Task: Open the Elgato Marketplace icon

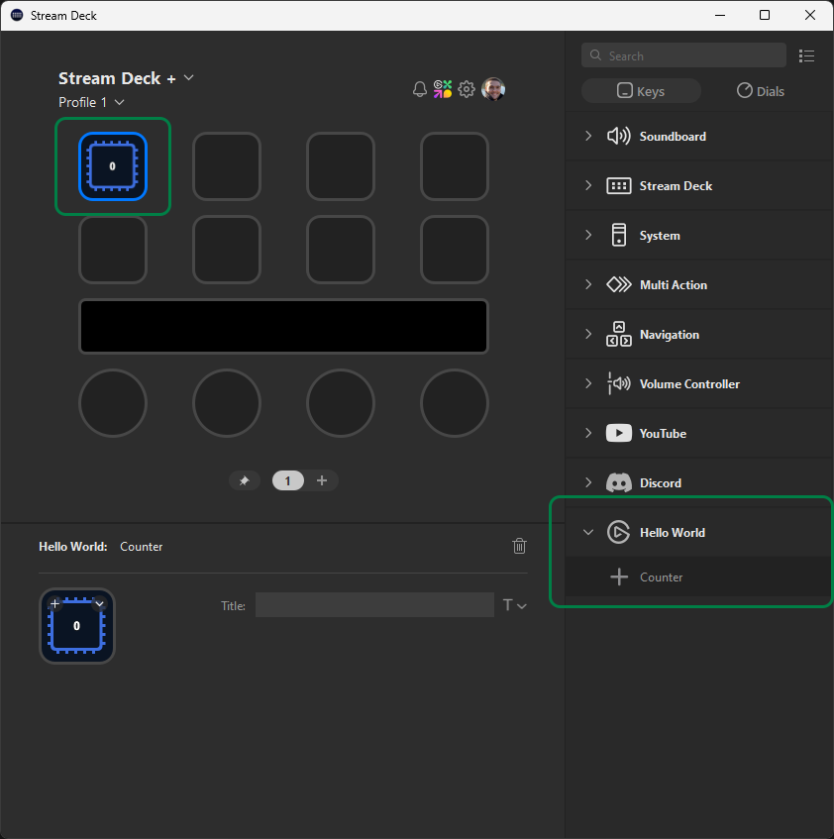Action: click(443, 89)
